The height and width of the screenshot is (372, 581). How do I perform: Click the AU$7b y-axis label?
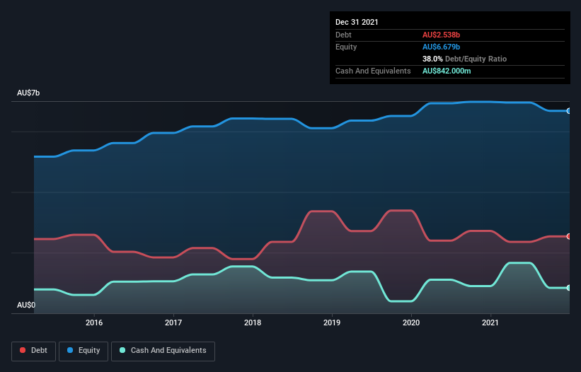[x=28, y=93]
